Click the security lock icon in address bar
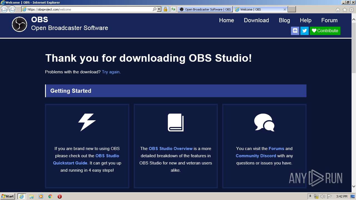 tap(165, 9)
